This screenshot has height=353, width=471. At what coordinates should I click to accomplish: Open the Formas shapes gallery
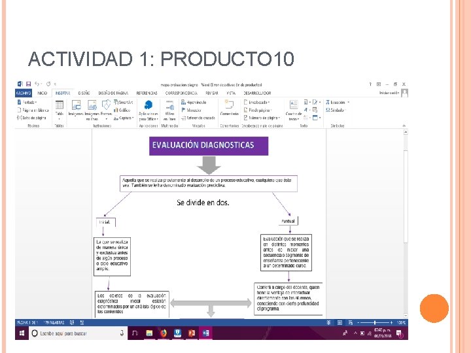[106, 109]
